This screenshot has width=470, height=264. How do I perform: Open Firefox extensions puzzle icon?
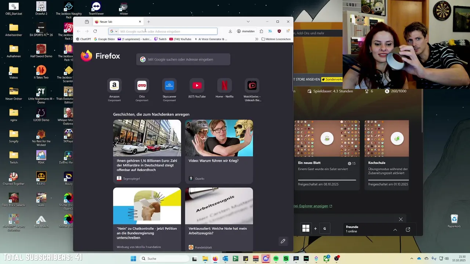[261, 31]
